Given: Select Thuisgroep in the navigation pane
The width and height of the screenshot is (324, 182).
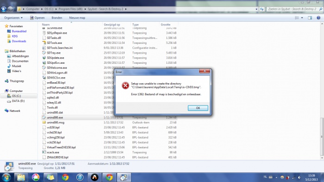Looking at the screenshot, I should 17,81.
